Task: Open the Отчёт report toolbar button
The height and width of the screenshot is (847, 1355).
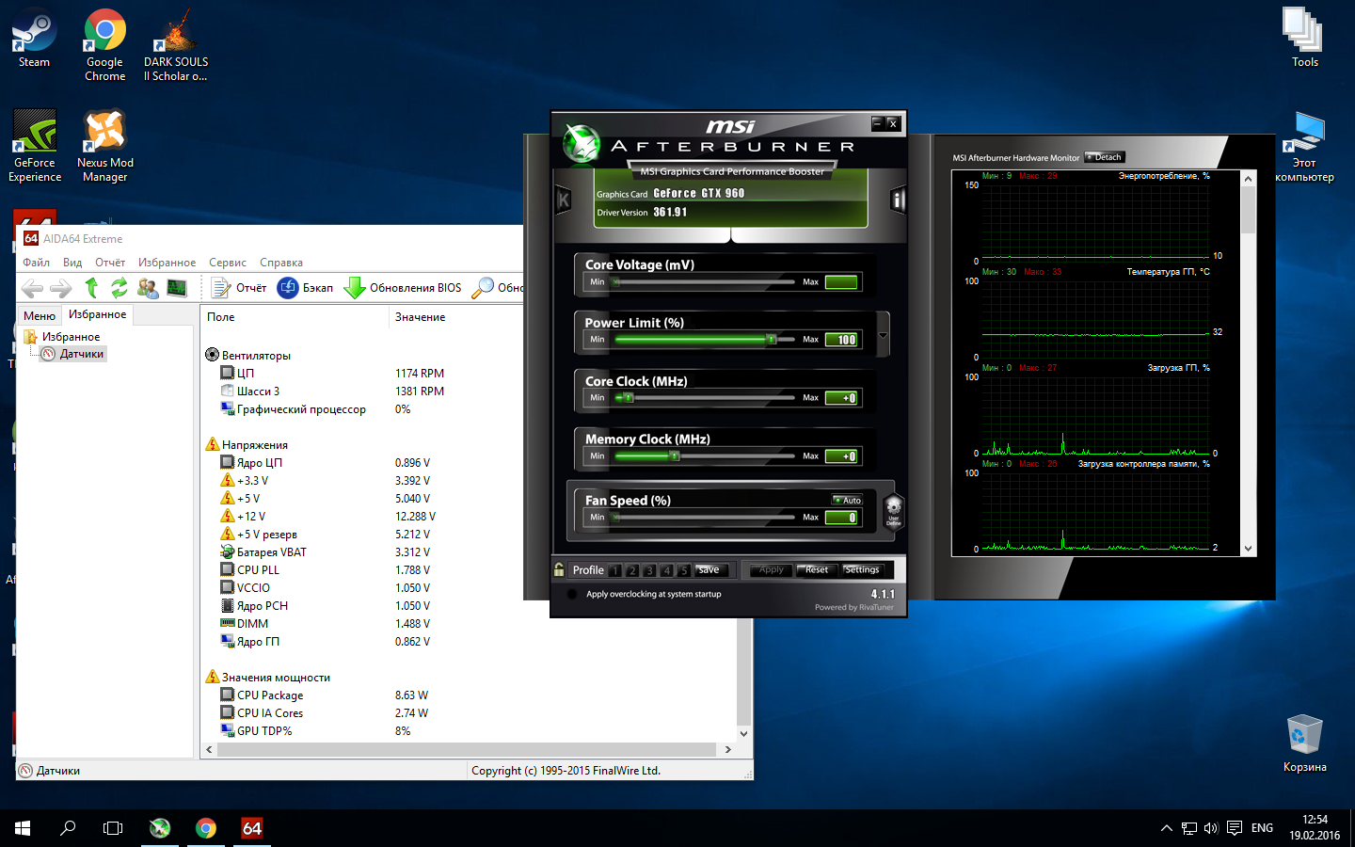Action: click(239, 288)
